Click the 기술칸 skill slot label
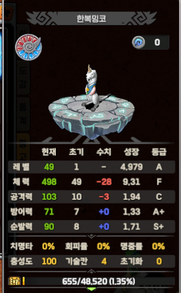181x293 pixels. 77,261
